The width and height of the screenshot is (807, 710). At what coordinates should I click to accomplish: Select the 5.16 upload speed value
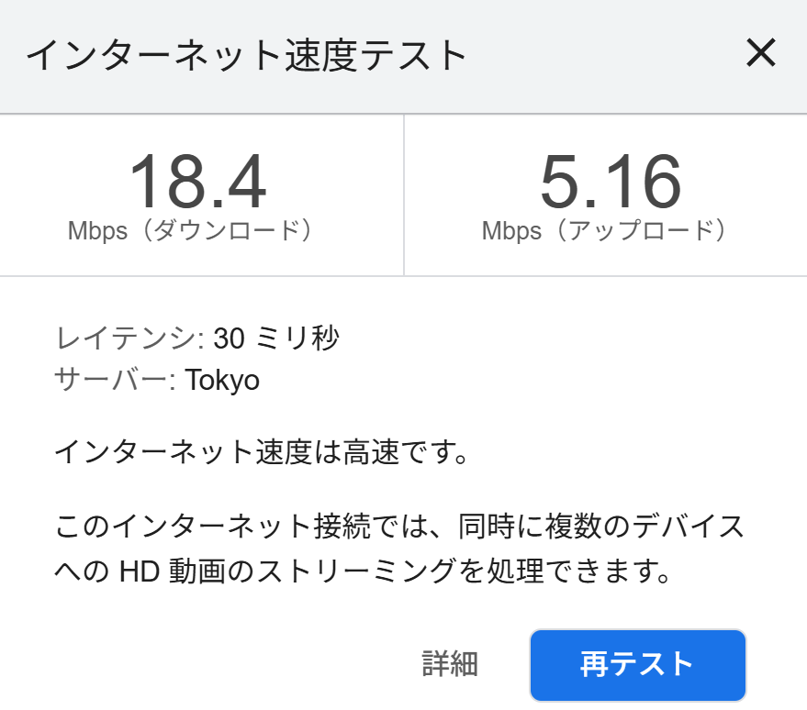[611, 182]
